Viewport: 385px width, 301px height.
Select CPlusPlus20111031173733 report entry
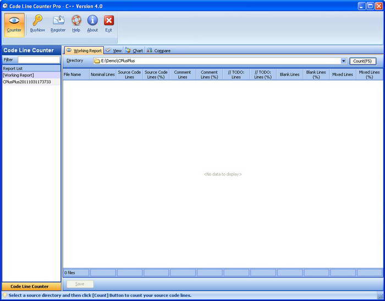[31, 82]
